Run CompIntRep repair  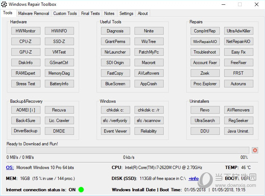pyautogui.click(x=205, y=31)
